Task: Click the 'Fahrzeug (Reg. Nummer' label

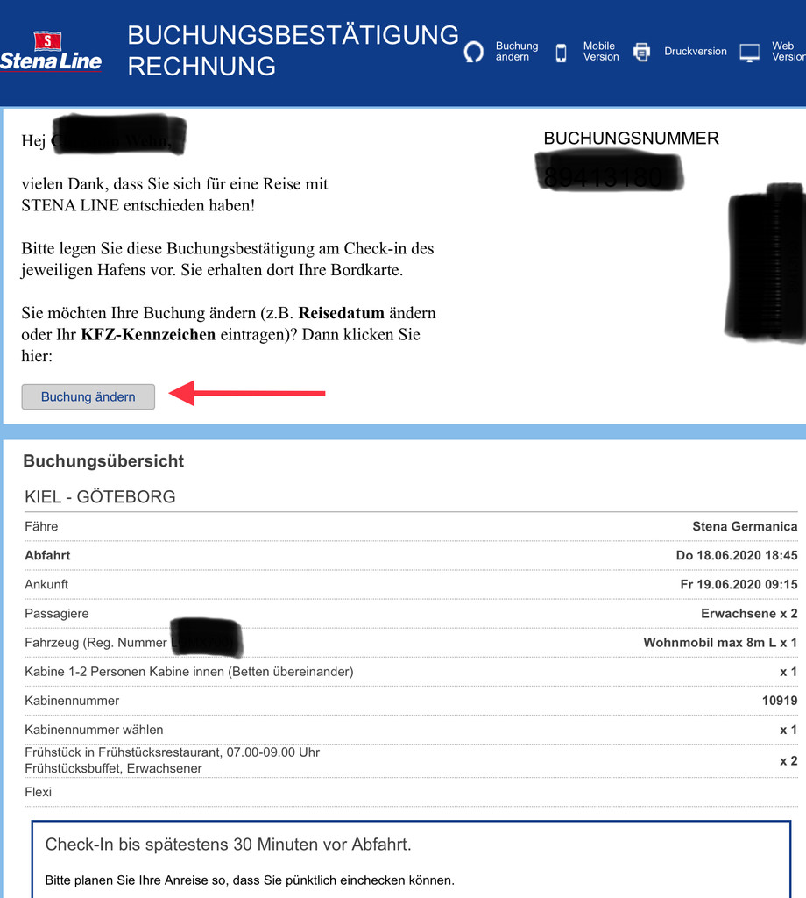Action: click(x=95, y=643)
